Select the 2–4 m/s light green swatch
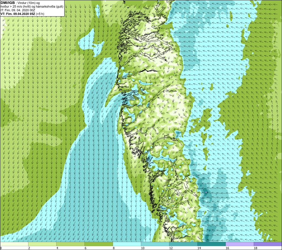Image resolution: width=282 pixels, height=250 pixels. coord(42,244)
